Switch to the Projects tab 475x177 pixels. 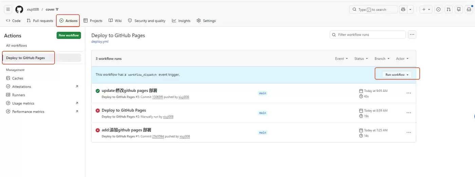tap(93, 21)
